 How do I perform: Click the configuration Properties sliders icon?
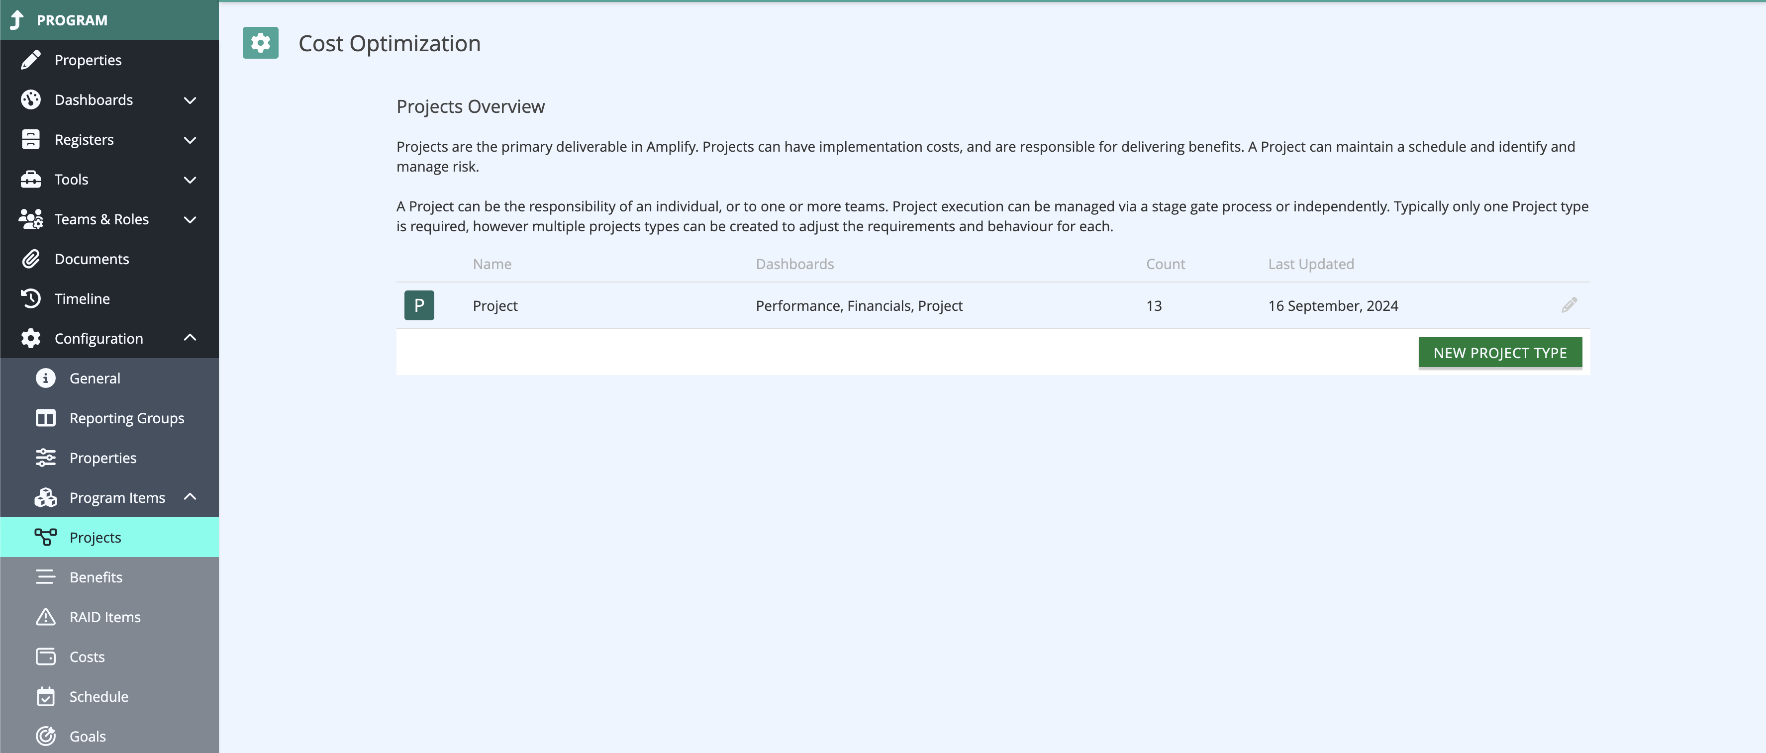tap(45, 458)
